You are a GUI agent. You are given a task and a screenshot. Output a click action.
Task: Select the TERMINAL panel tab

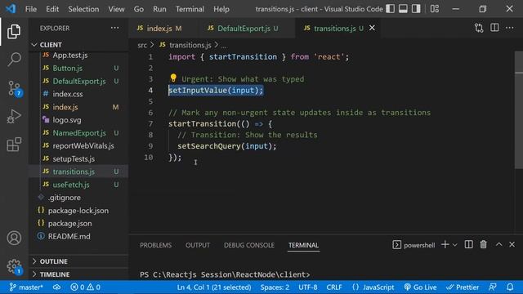pyautogui.click(x=303, y=245)
